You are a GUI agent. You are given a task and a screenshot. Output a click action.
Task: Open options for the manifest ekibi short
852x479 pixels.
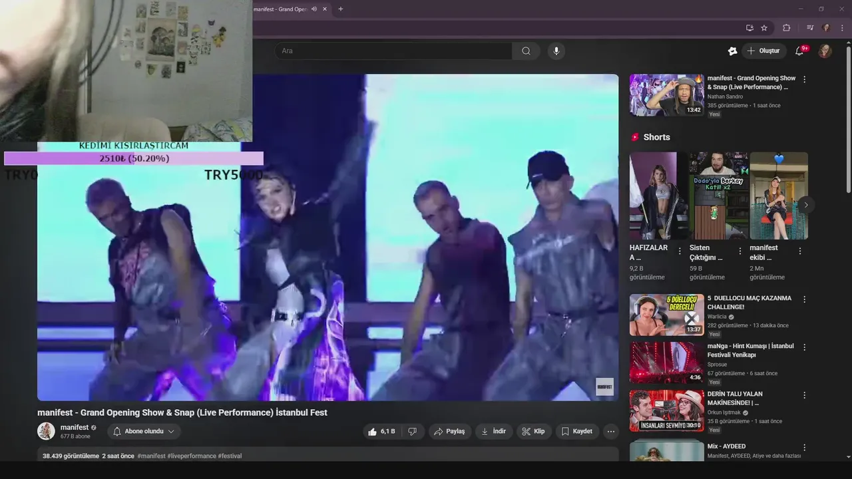(x=799, y=251)
